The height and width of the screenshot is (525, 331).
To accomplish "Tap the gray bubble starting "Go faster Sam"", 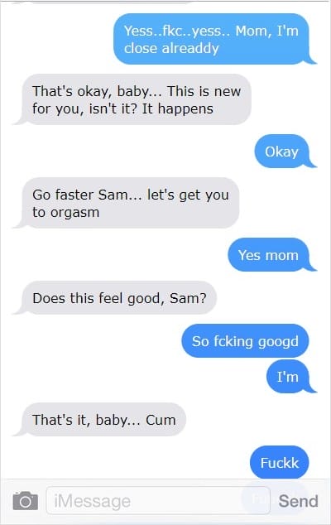I will click(x=126, y=203).
